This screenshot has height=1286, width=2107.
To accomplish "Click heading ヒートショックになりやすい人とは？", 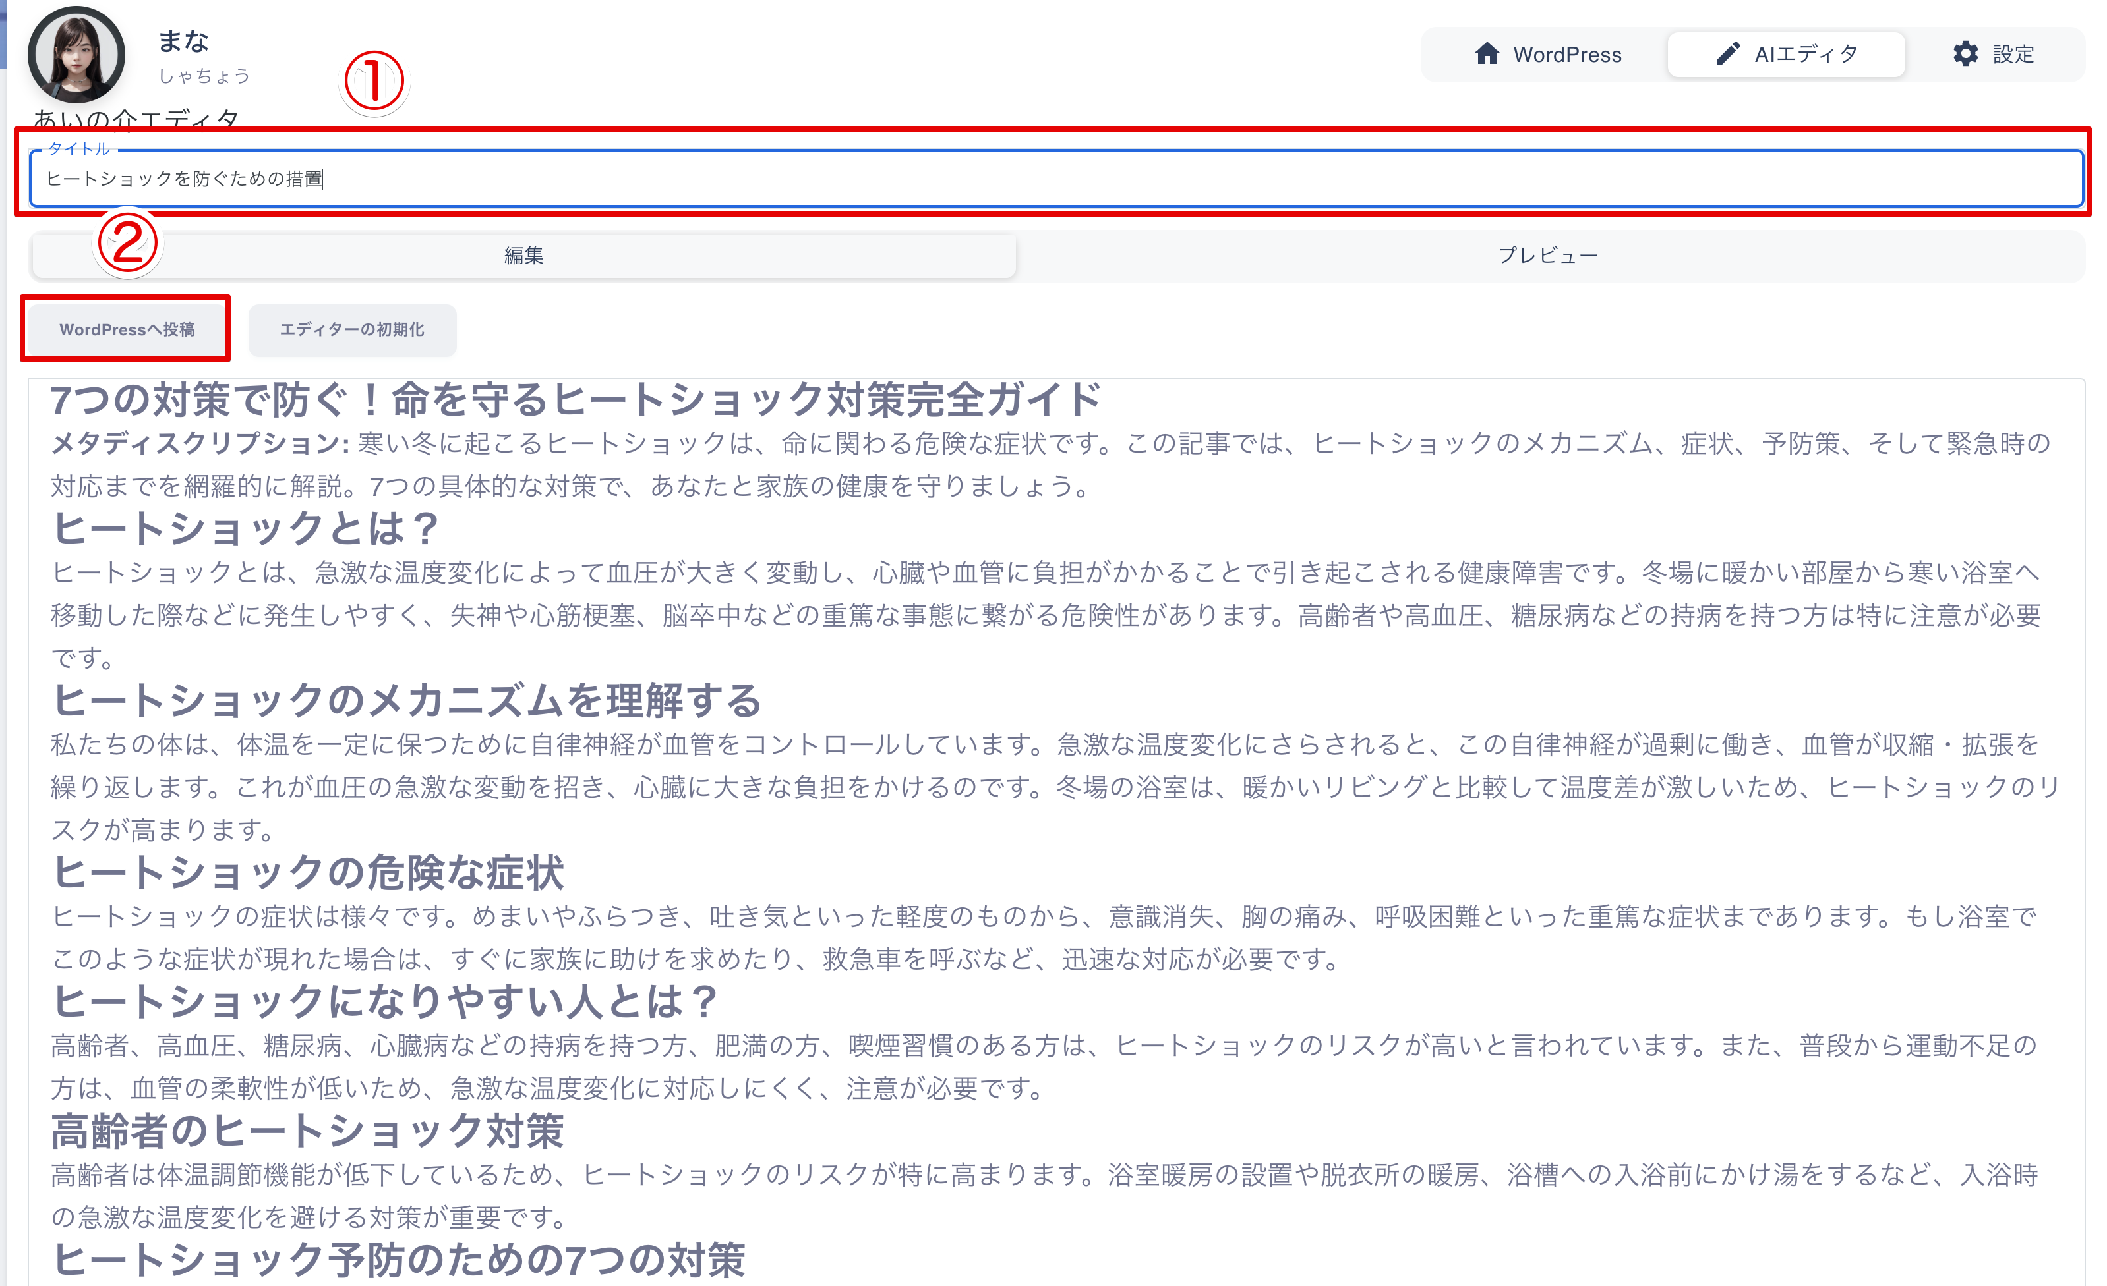I will coord(385,1001).
